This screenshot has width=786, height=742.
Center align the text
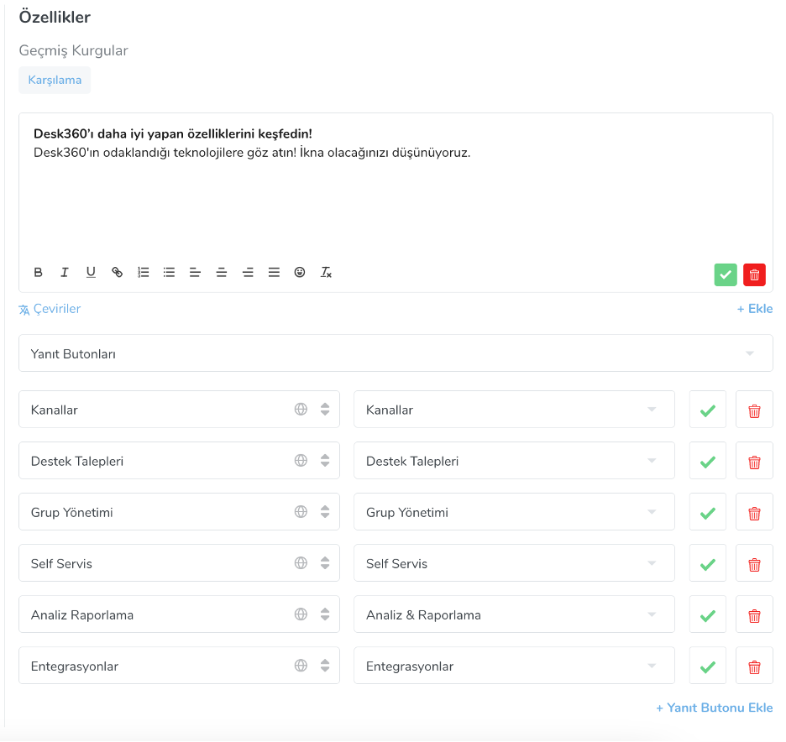click(222, 273)
